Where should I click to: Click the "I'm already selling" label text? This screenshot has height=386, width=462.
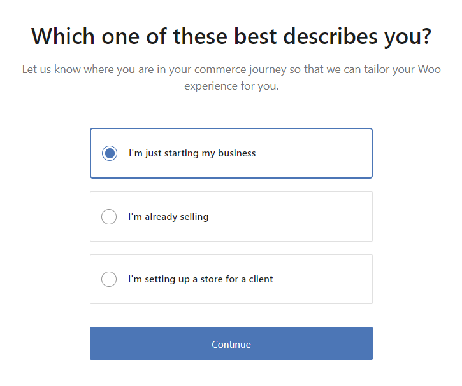tap(168, 217)
